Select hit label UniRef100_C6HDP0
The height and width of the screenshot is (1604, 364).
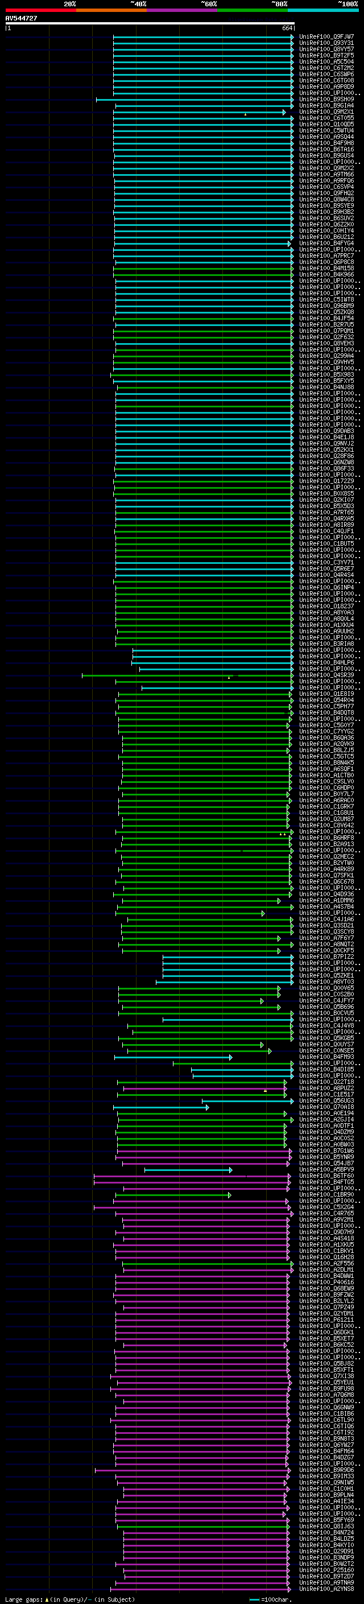(326, 787)
